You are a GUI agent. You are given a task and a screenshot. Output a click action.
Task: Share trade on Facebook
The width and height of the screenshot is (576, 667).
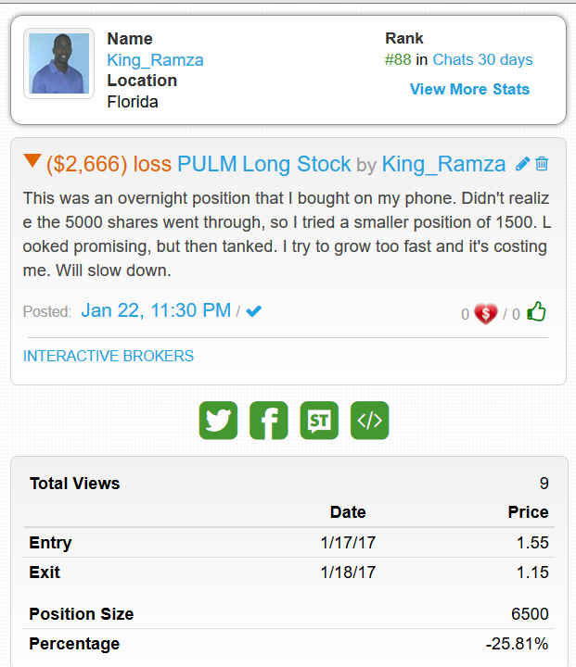pyautogui.click(x=269, y=421)
